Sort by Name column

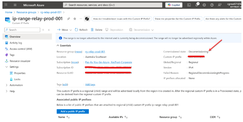(x=64, y=117)
